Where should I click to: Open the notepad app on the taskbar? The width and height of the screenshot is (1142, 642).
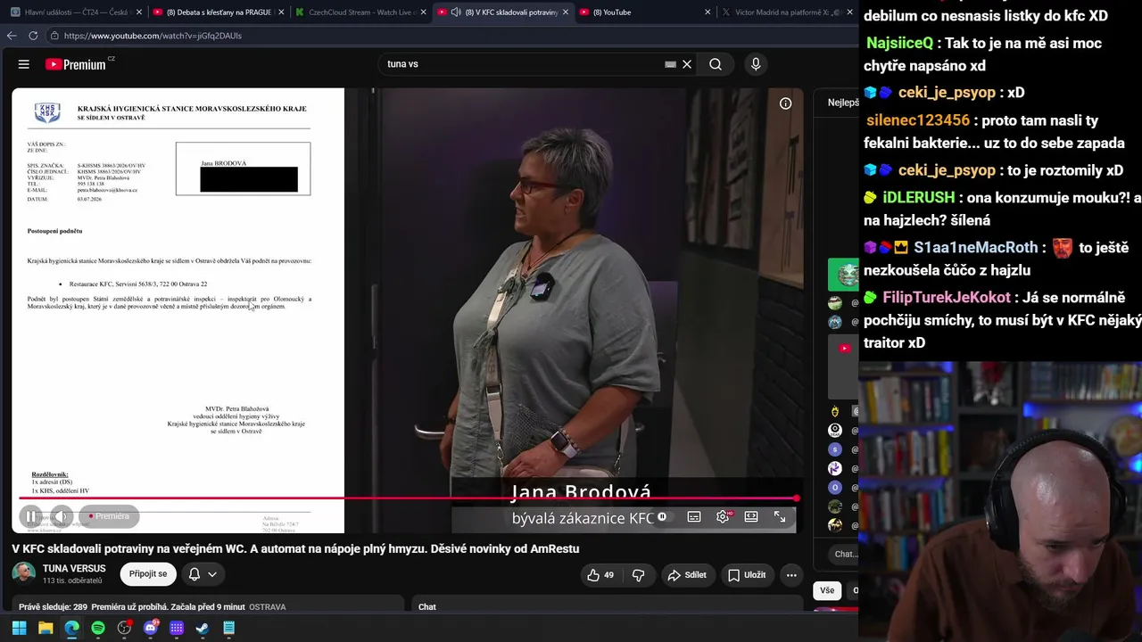[229, 628]
